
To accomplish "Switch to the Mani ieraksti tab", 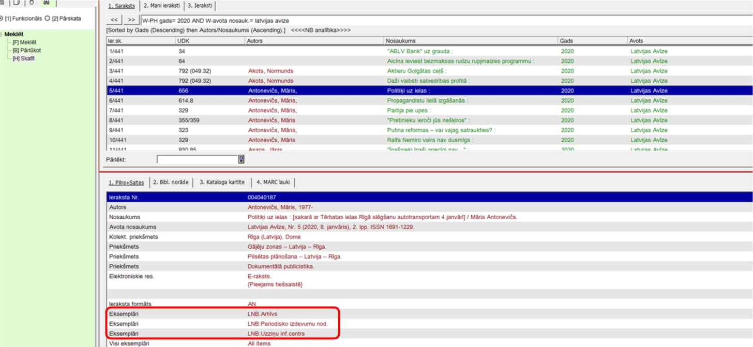I will [x=162, y=6].
